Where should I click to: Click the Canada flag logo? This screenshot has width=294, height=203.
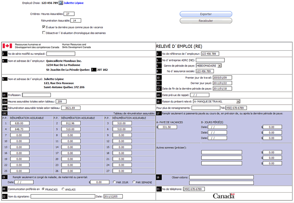point(7,46)
